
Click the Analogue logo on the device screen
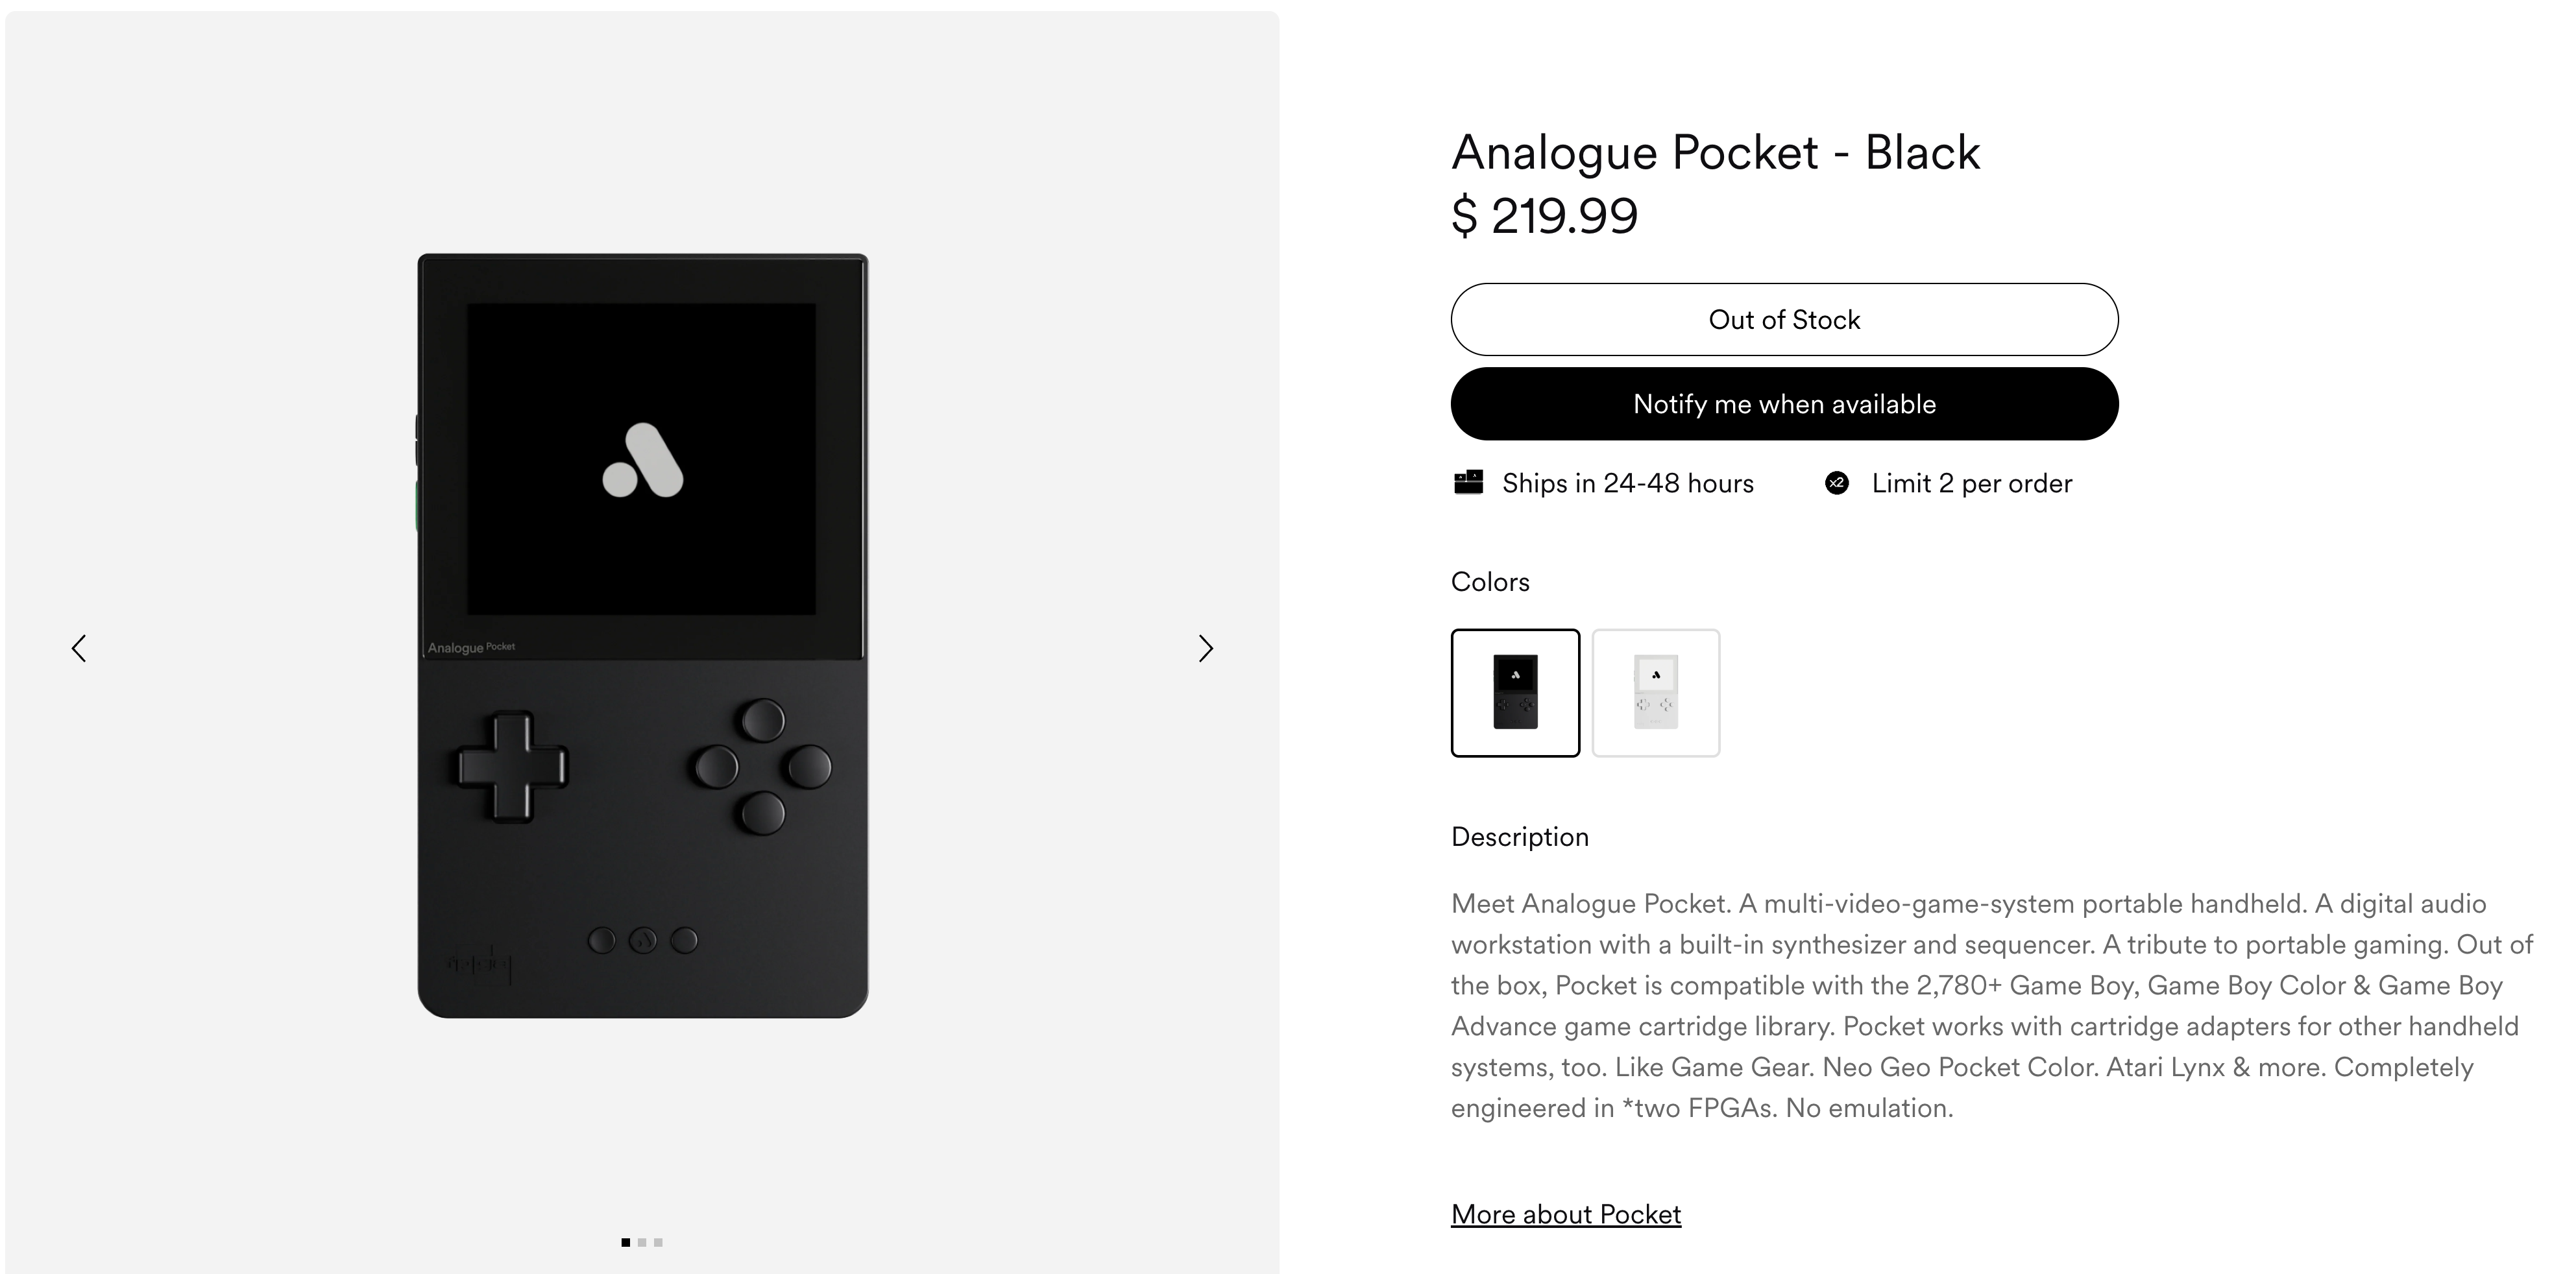[x=642, y=460]
